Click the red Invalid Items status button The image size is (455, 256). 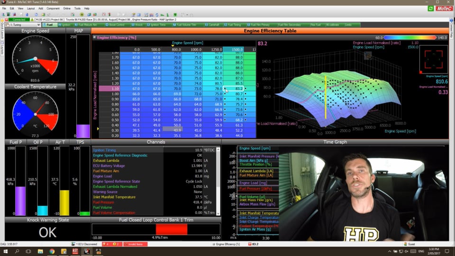[x=135, y=244]
